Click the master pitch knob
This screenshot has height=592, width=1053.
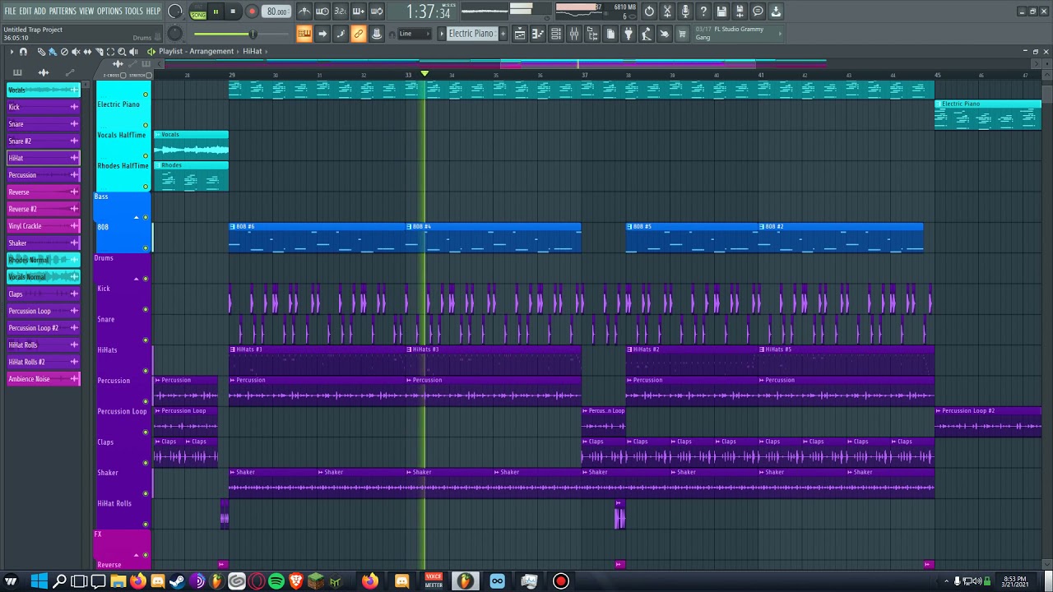tap(175, 34)
